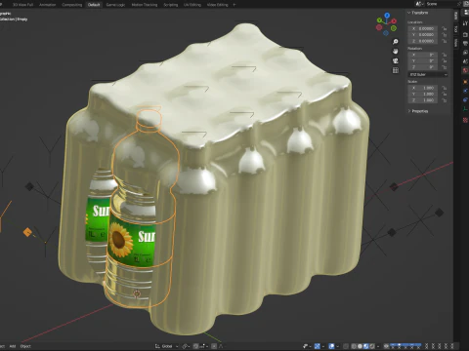Toggle proportional editing button
Viewport: 469px width, 351px height.
click(x=214, y=346)
